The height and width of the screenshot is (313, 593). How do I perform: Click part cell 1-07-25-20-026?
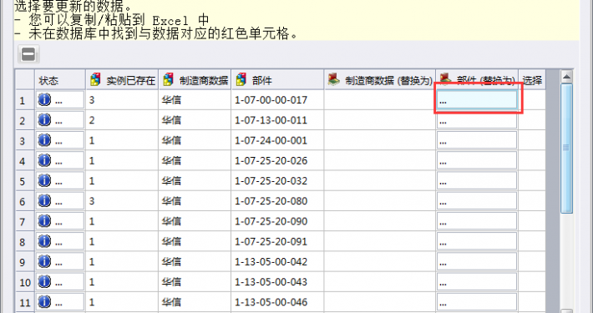277,160
